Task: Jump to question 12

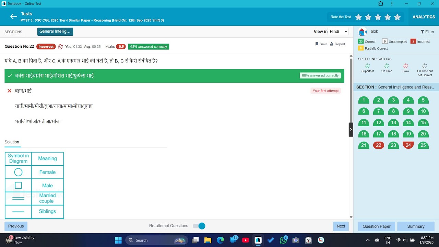Action: pos(379,123)
